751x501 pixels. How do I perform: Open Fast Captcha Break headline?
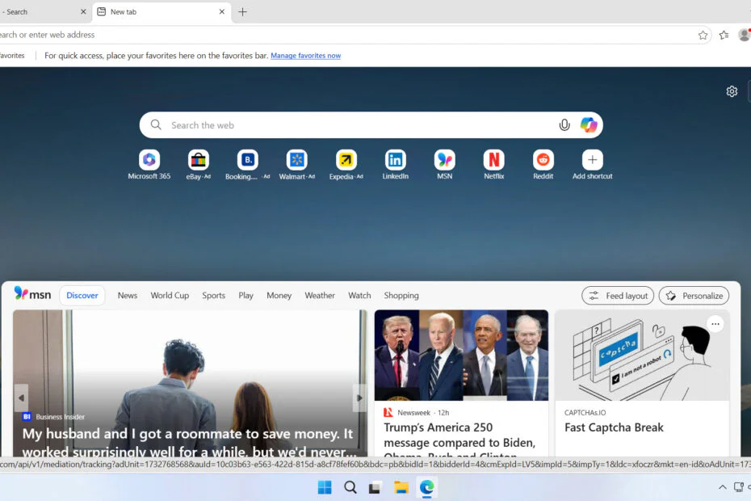point(614,427)
